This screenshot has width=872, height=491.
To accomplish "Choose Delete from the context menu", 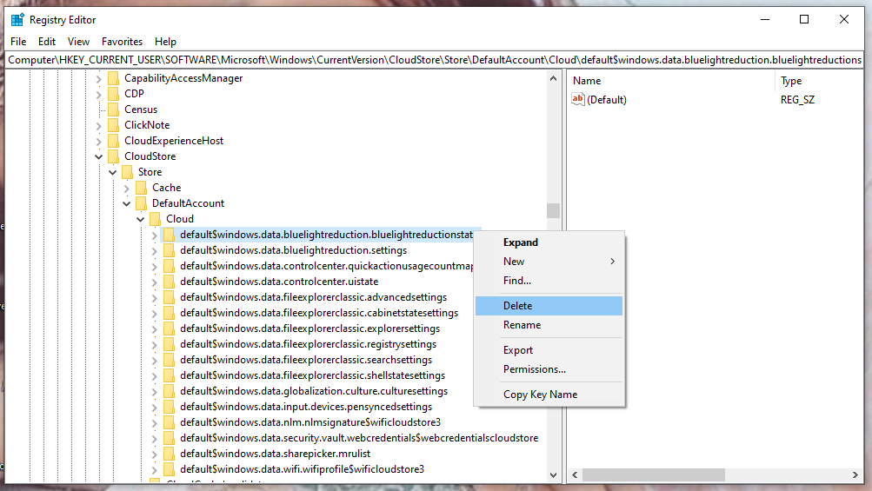I will point(549,306).
